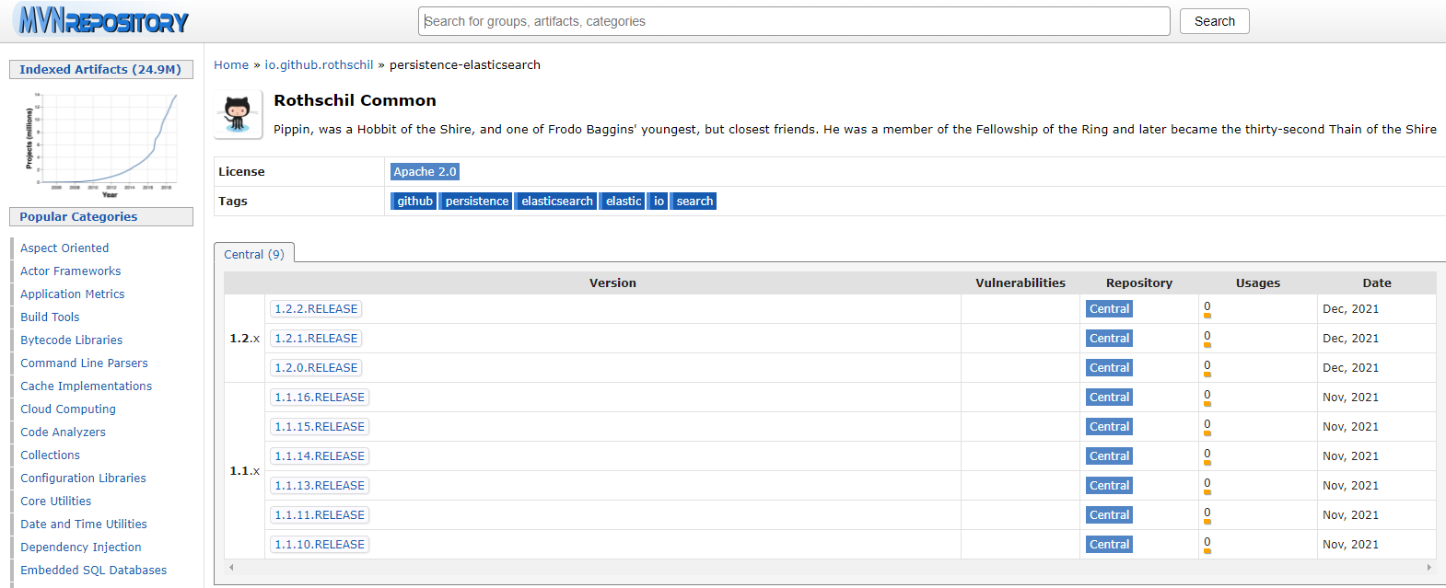Click the indexed artifacts growth chart

101,144
